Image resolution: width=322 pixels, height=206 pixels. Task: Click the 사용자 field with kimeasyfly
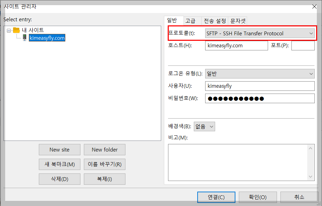pyautogui.click(x=260, y=86)
